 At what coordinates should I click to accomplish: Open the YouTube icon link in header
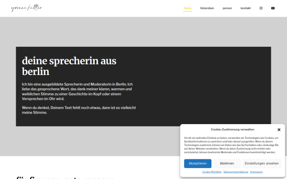[x=273, y=8]
